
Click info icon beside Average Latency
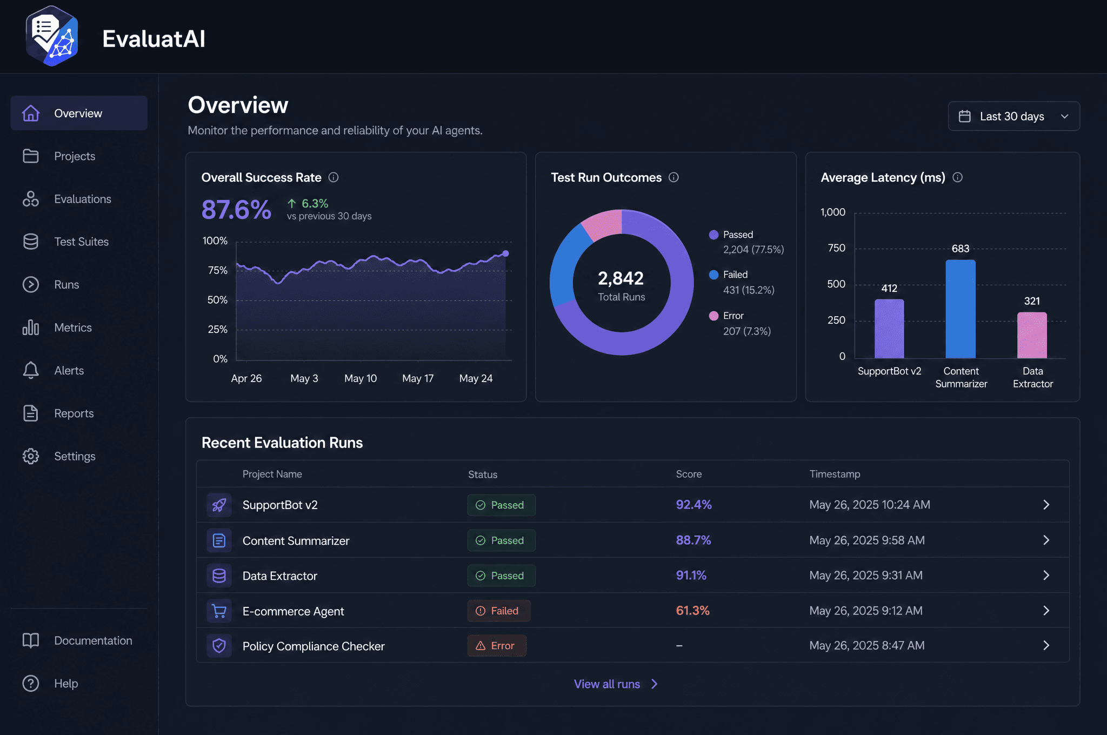pyautogui.click(x=957, y=177)
